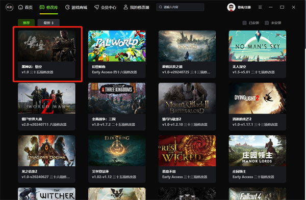The image size is (306, 200).
Task: Click the 会员中心 paper plane icon
Action: coord(96,7)
